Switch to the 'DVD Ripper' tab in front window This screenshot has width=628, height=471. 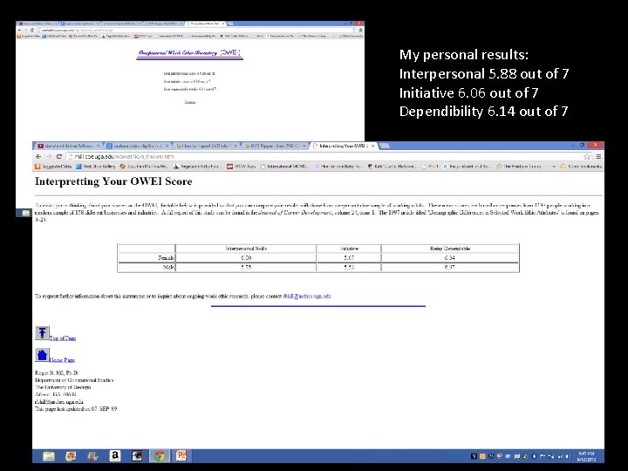pyautogui.click(x=275, y=146)
